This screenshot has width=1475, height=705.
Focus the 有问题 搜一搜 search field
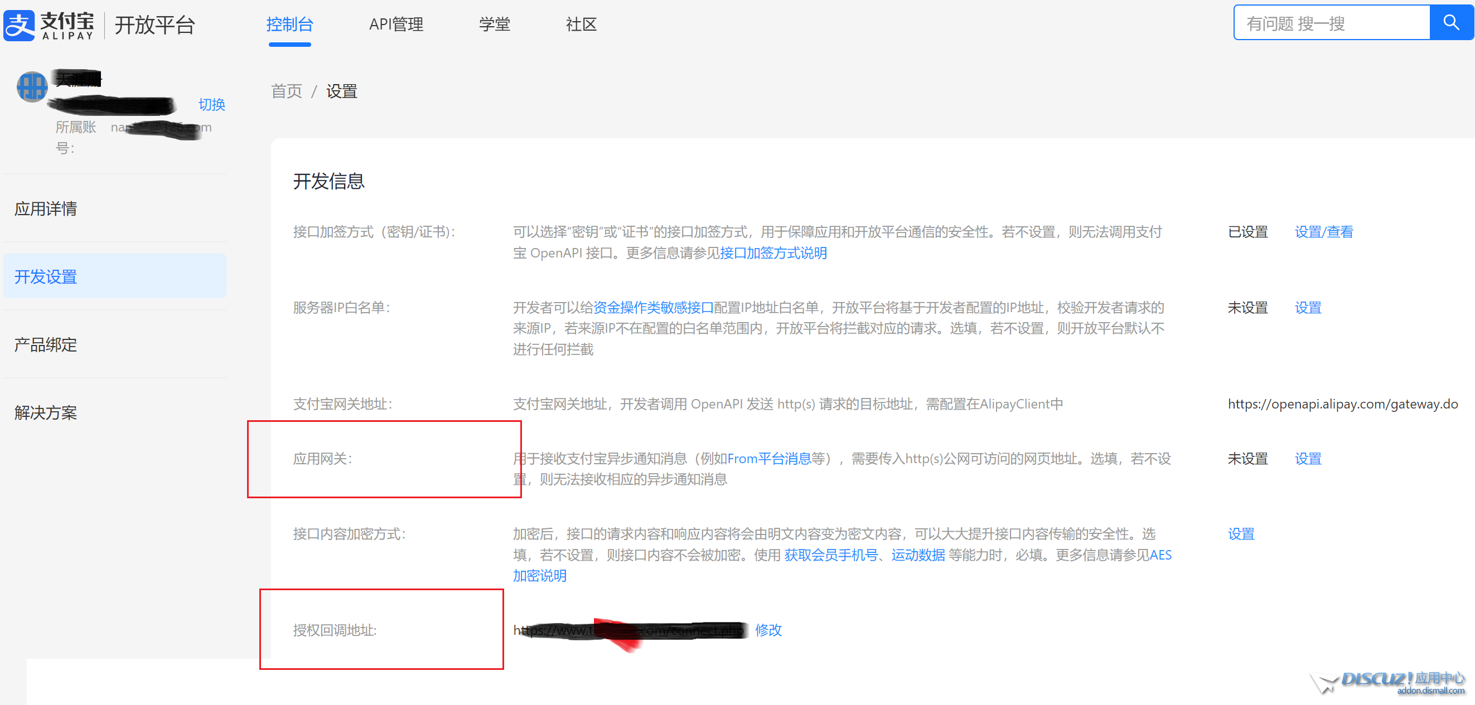[1332, 23]
